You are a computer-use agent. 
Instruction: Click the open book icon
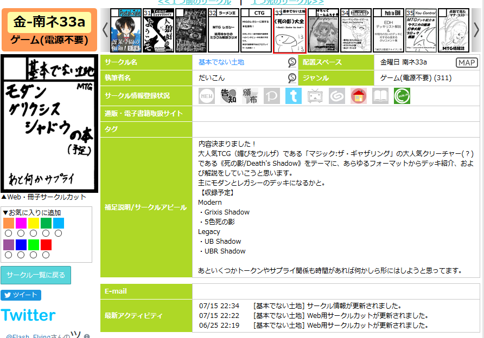point(380,96)
